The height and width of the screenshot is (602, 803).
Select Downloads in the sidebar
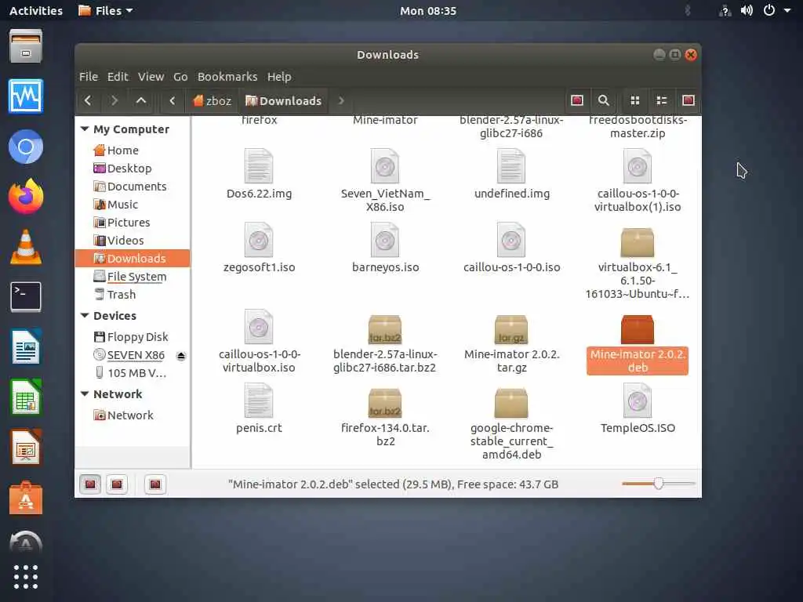133,258
